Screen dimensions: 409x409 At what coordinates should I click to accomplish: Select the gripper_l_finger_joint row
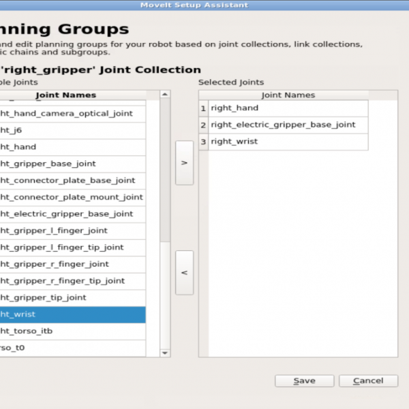[73, 231]
